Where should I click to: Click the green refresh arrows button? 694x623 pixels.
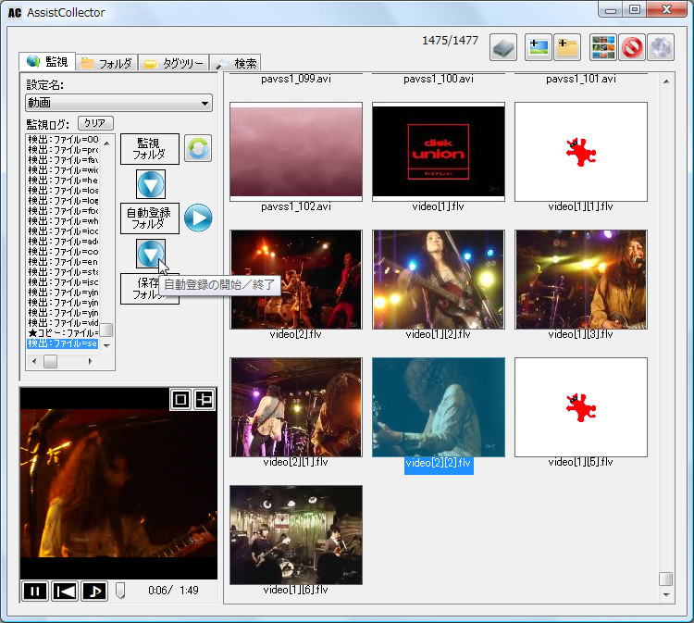pos(198,148)
